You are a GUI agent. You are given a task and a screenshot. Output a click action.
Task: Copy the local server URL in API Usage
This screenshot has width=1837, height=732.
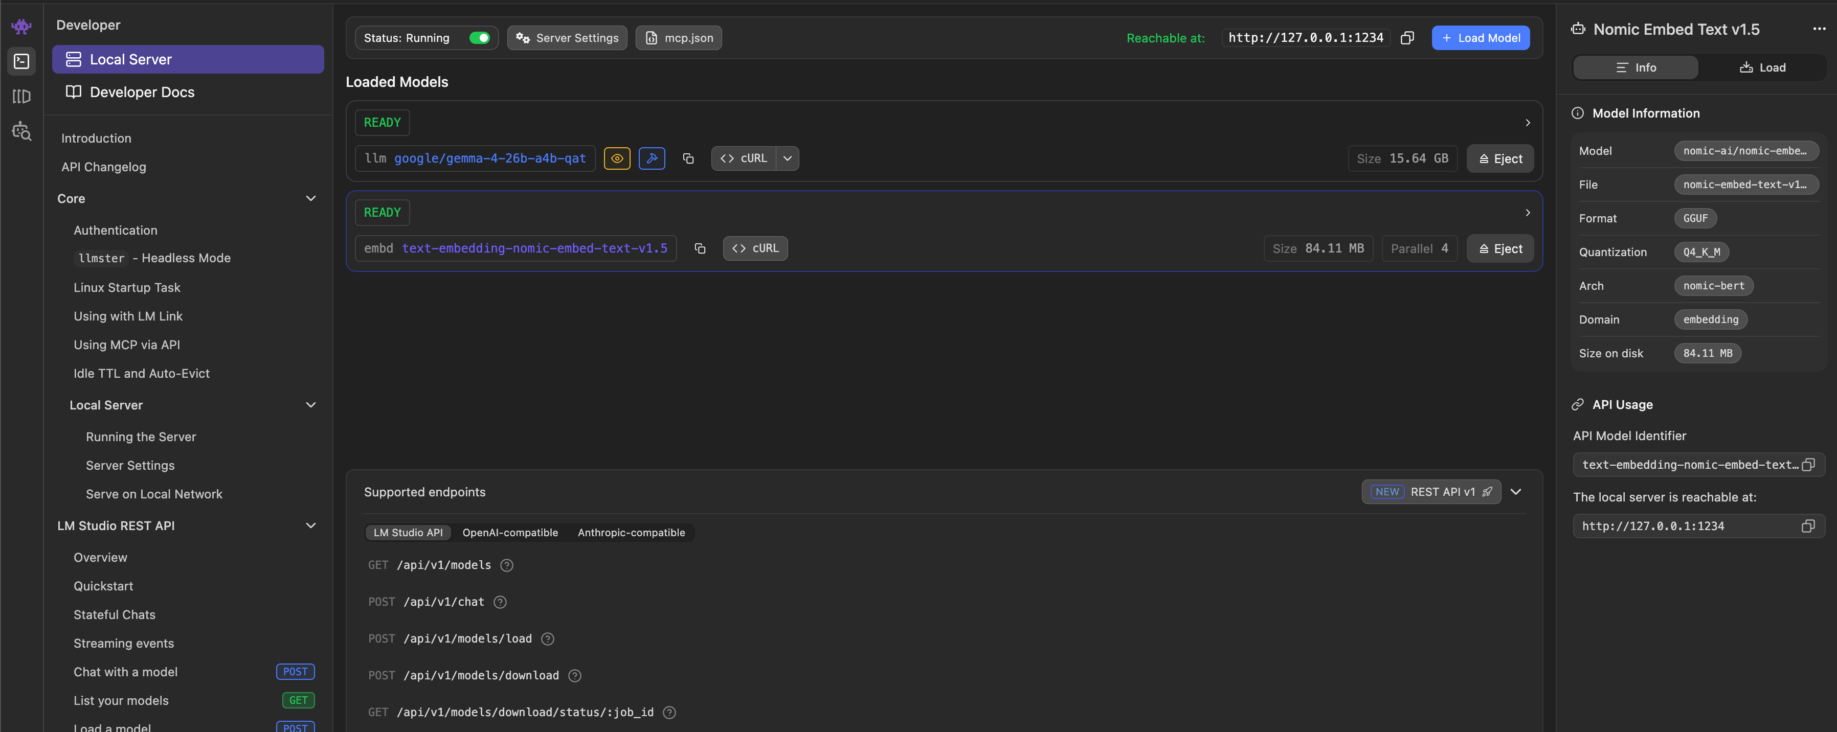[1808, 526]
